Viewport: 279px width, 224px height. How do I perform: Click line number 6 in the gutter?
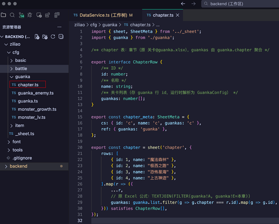tap(81, 62)
